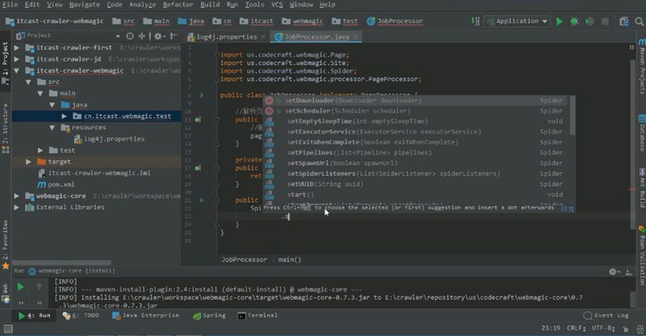Click the green Run button in toolbar
Viewport: 646px width, 336px height.
point(559,22)
